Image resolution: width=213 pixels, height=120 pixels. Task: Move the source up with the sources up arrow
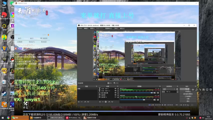click(x=109, y=102)
